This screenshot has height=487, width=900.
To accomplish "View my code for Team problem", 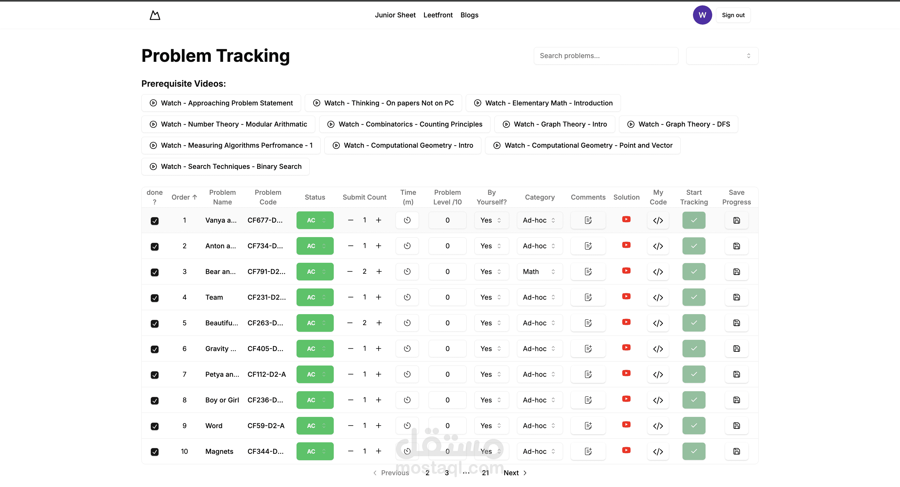I will [x=658, y=298].
